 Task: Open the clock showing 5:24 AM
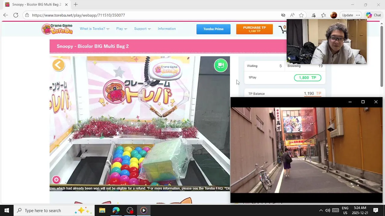click(360, 210)
